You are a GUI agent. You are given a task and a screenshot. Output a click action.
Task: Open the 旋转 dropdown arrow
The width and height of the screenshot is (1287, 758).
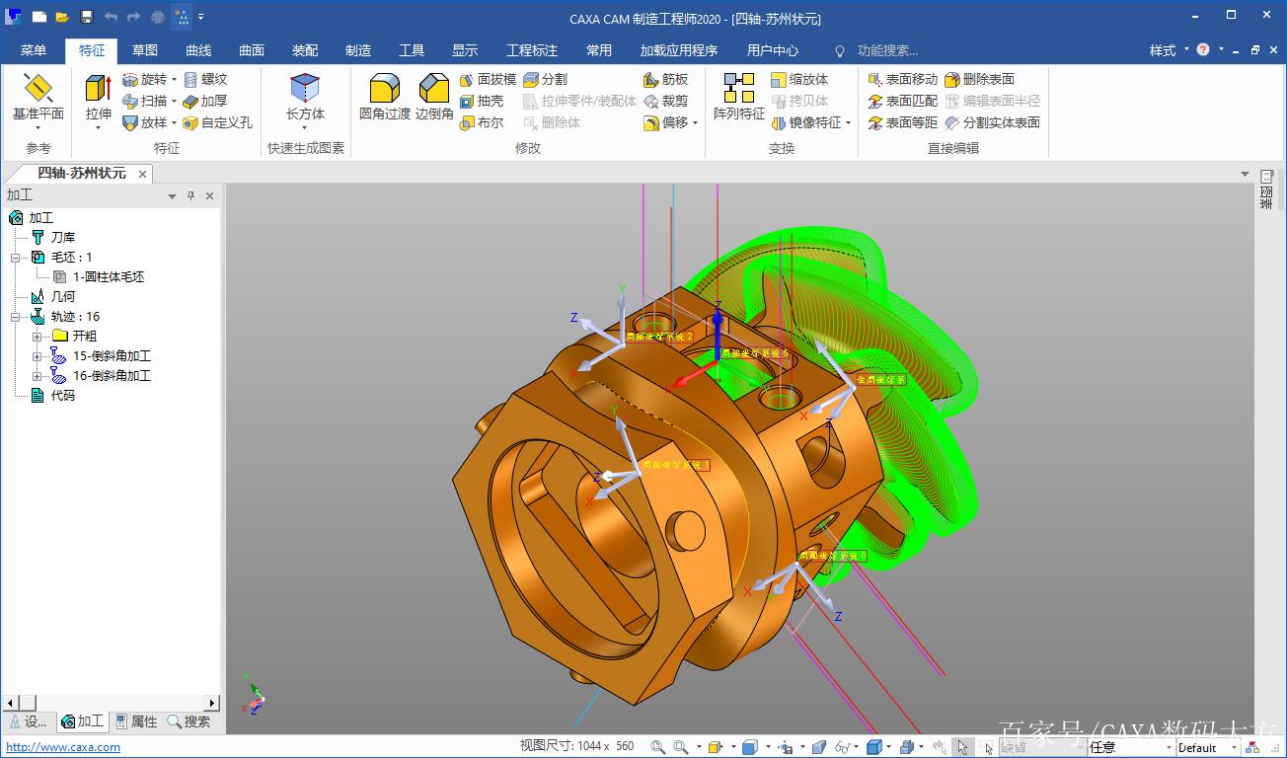pos(174,79)
